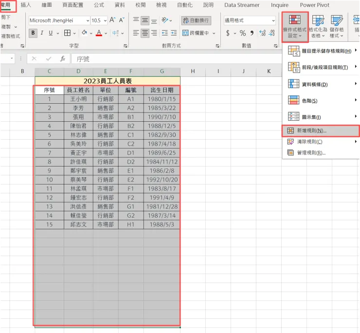Switch to 插入 Insert tab
Viewport: 360px width, 333px height.
point(26,5)
